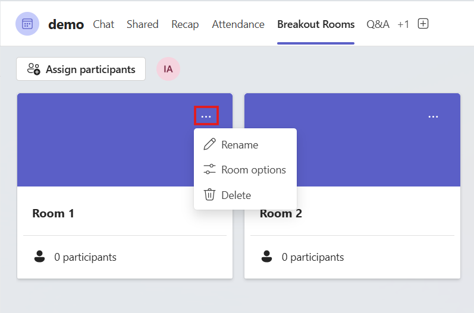Go to the Recap tab
This screenshot has height=313, width=474.
click(185, 24)
